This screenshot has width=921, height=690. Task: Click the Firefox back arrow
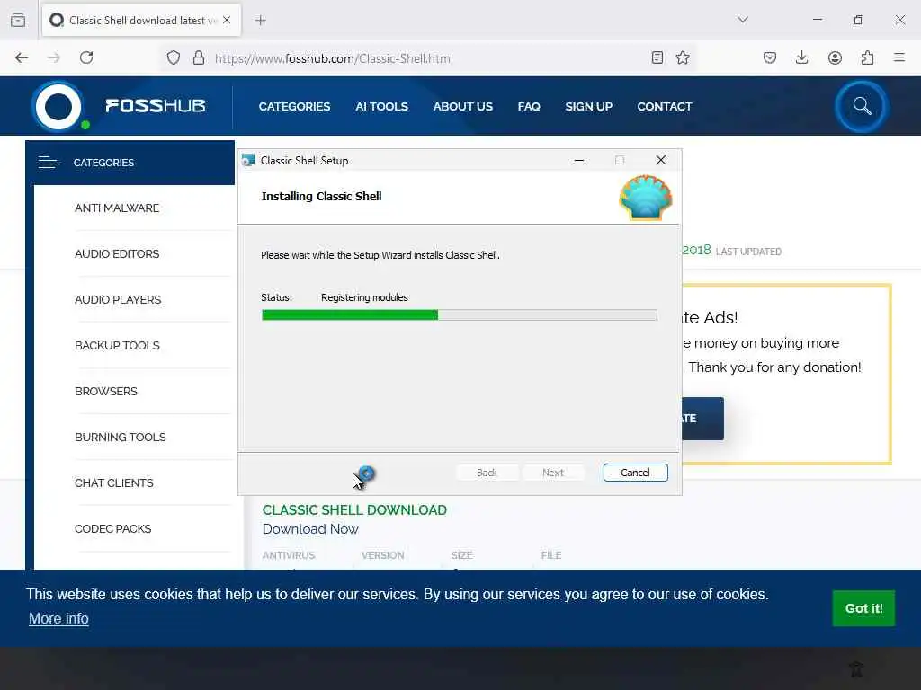pyautogui.click(x=22, y=57)
